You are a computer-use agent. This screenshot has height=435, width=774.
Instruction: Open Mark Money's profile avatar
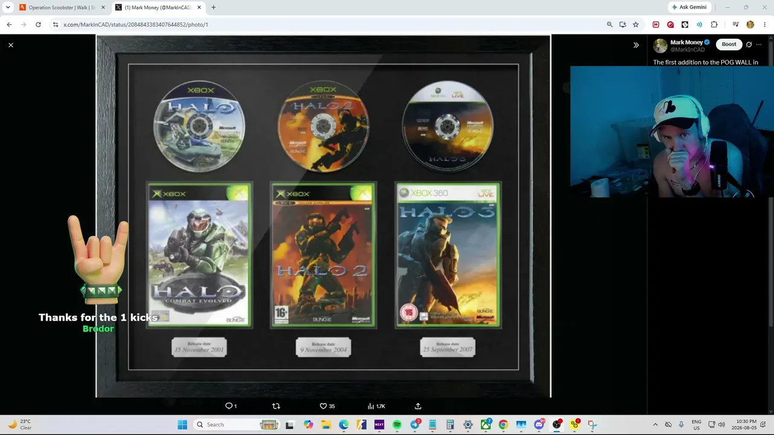tap(660, 45)
